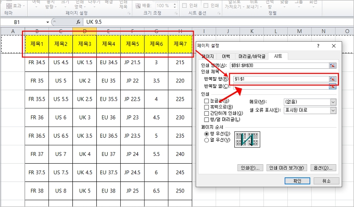
Task: Toggle 눈금선(G) checkbox
Action: 206,101
